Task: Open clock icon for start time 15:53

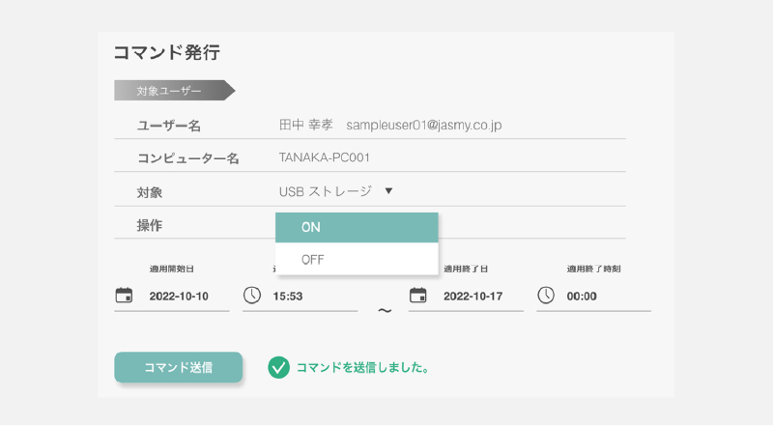Action: click(x=252, y=296)
